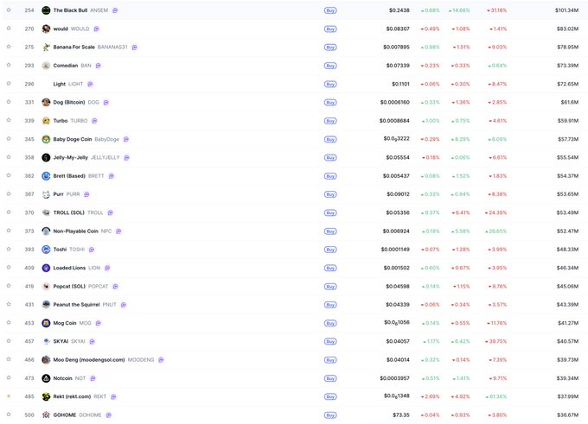Click the would coin logo
Viewport: 588px width, 424px height.
point(46,28)
